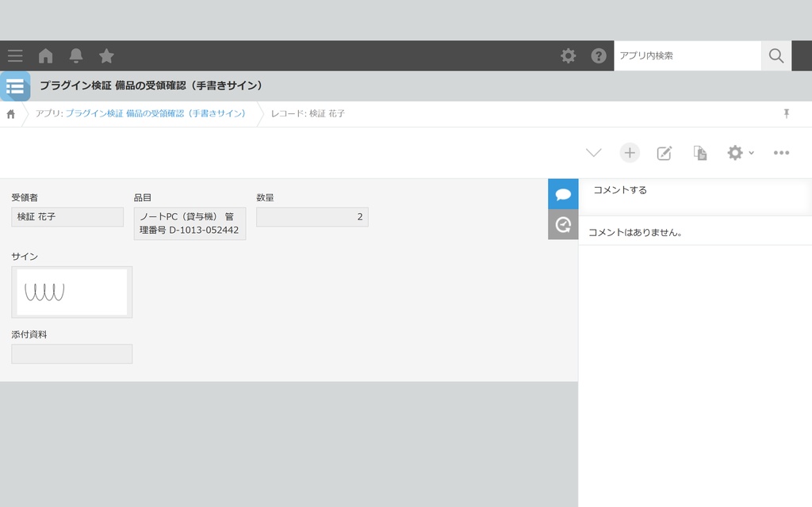
Task: Open the hamburger menu in the header
Action: 15,56
